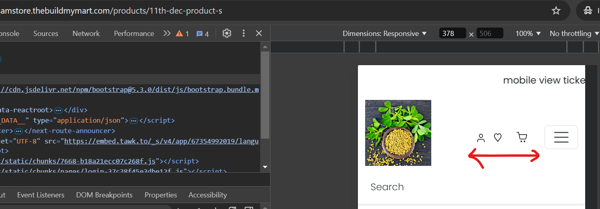600x209 pixels.
Task: Open the Accessibility pane
Action: [208, 195]
